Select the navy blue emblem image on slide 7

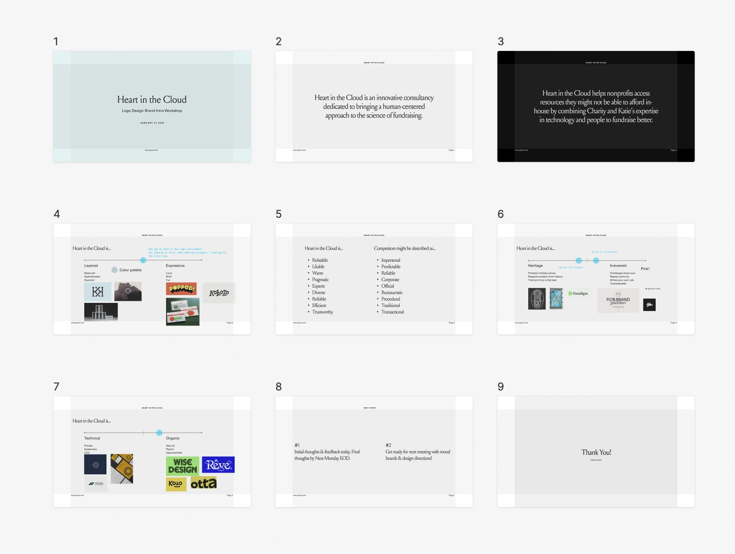95,464
